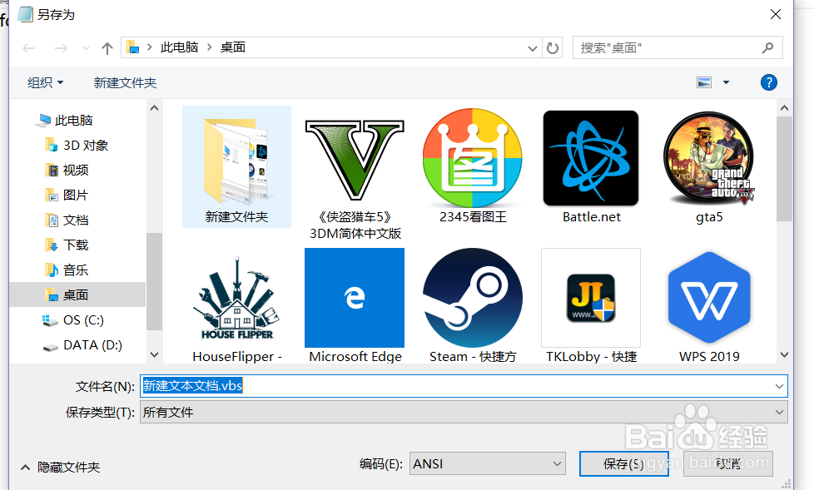Expand breadcrumb arrow after 此电脑
The image size is (814, 490).
click(x=209, y=47)
